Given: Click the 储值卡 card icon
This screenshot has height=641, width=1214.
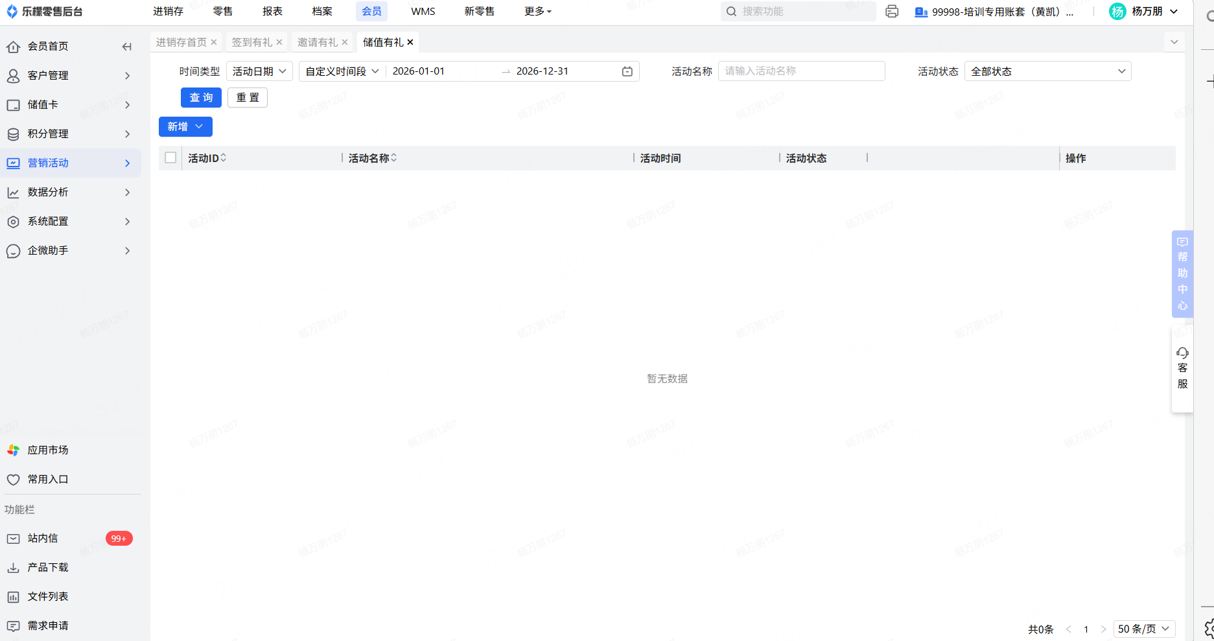Looking at the screenshot, I should 13,104.
